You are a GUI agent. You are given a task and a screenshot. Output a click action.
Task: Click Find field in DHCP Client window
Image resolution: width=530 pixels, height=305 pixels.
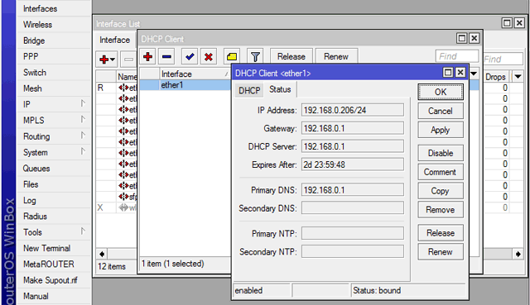(x=457, y=56)
